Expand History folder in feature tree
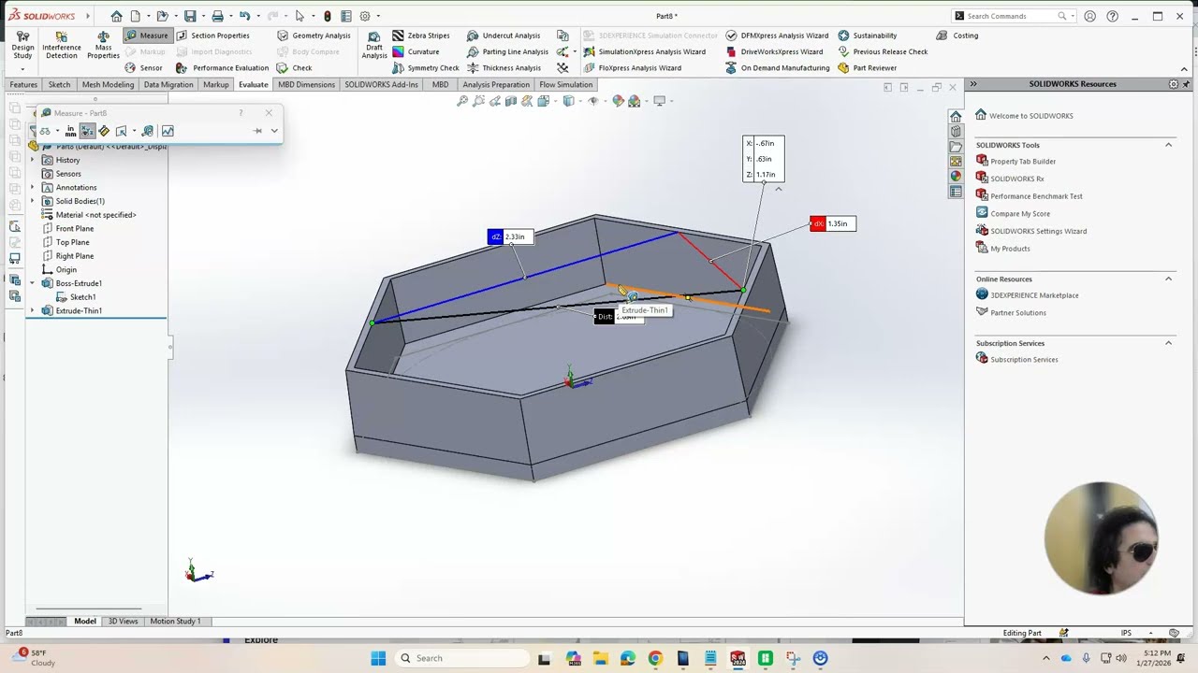This screenshot has height=673, width=1198. pyautogui.click(x=33, y=160)
